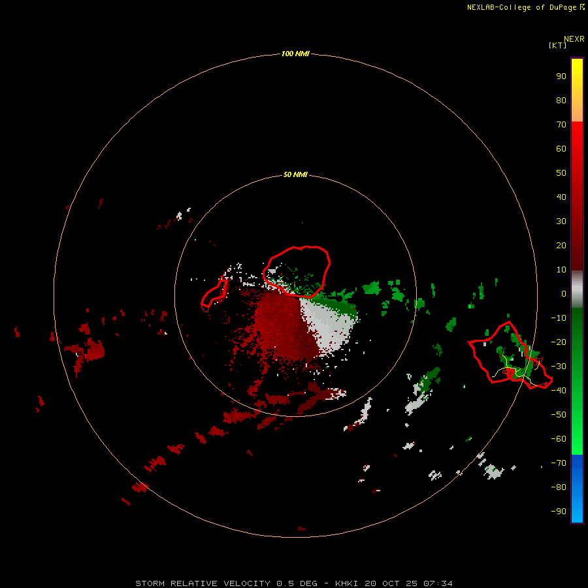588x588 pixels.
Task: Click the NEXLAB-College of DuPage credit text
Action: click(526, 7)
